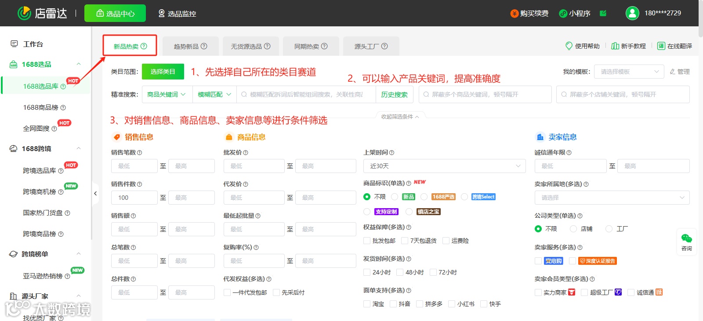The image size is (703, 321).
Task: Check the 抖音 waybill support checkbox
Action: click(393, 304)
